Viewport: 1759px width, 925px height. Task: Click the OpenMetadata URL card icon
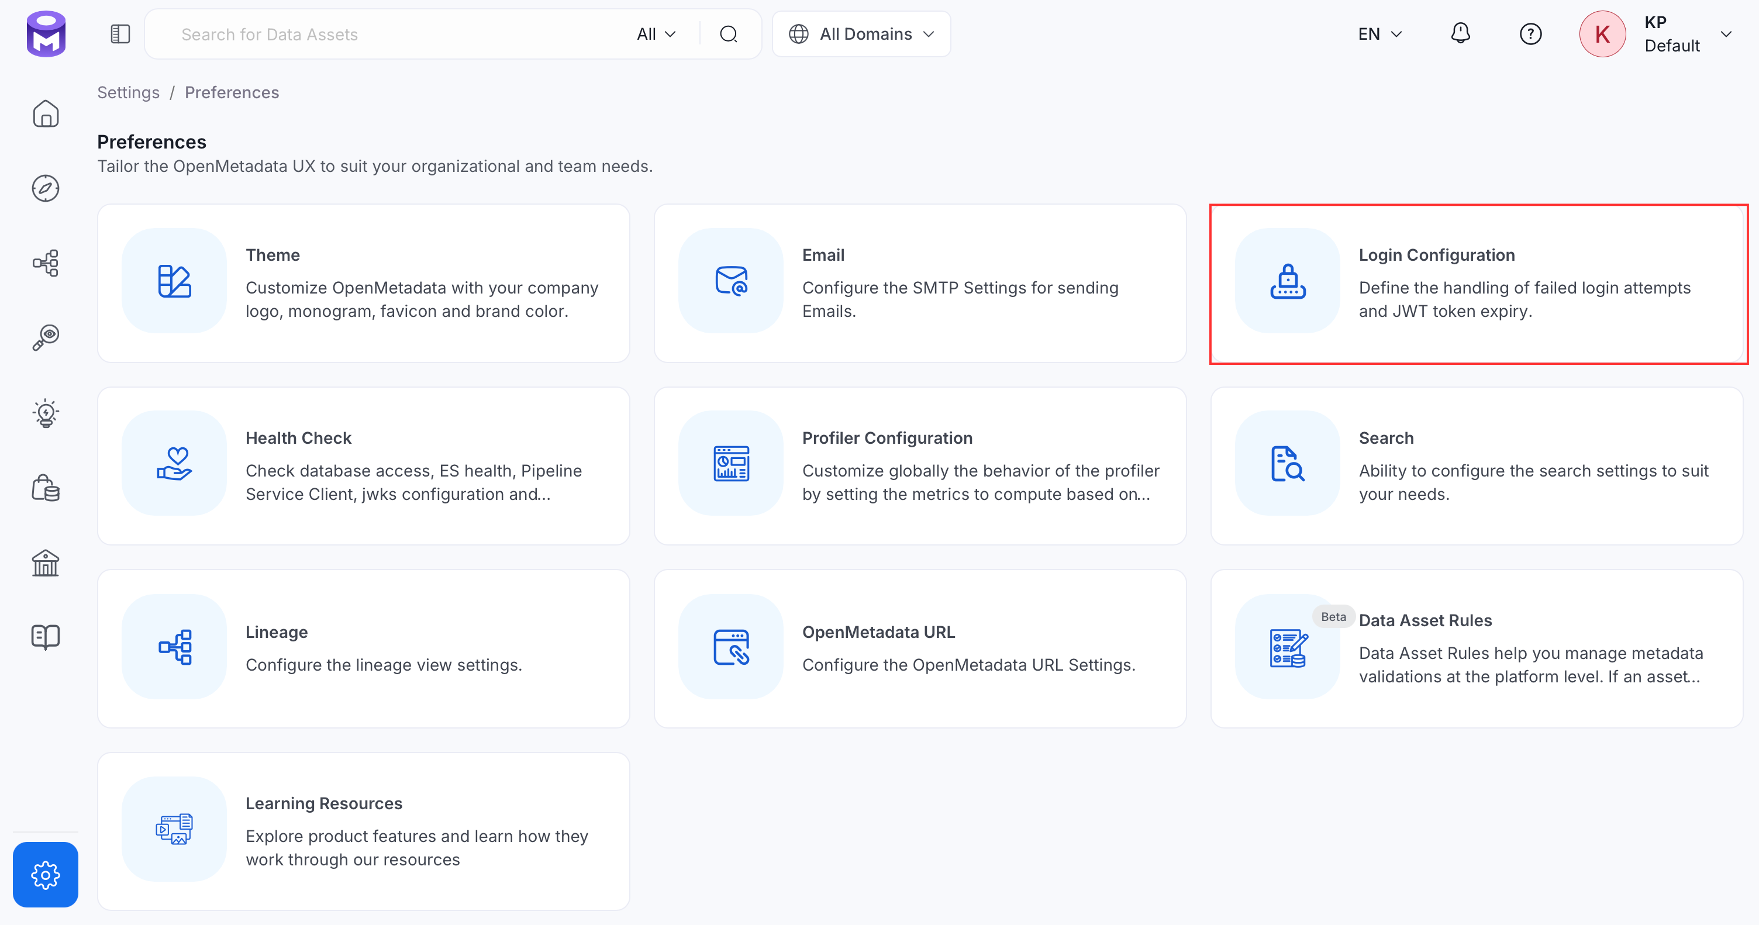[x=732, y=647]
